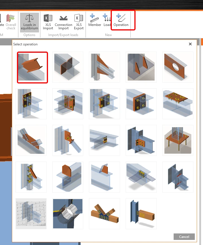This screenshot has height=245, width=203.
Task: Select the base plate with anchors operation
Action: pyautogui.click(x=178, y=140)
